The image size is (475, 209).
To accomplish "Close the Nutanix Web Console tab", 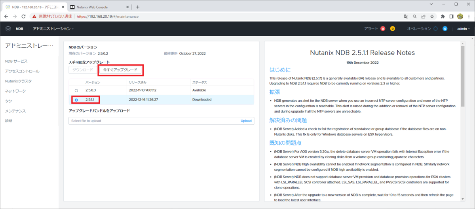I will (127, 7).
